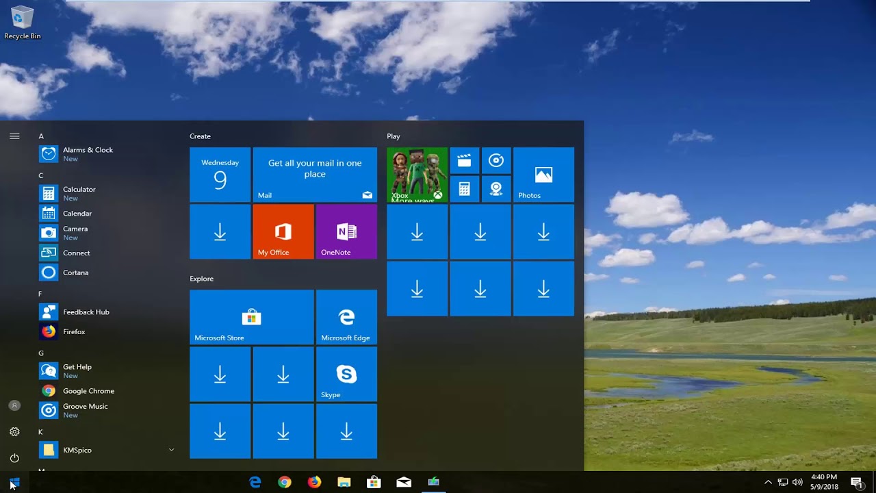Screen dimensions: 876x493
Task: Open the Photos tile
Action: coord(543,175)
